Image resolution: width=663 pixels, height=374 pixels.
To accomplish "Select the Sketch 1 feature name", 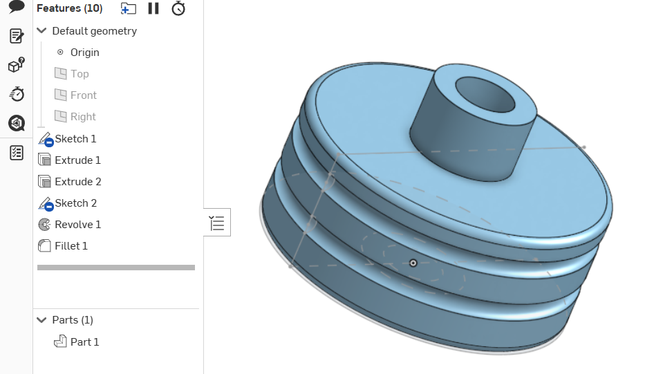I will [x=75, y=139].
